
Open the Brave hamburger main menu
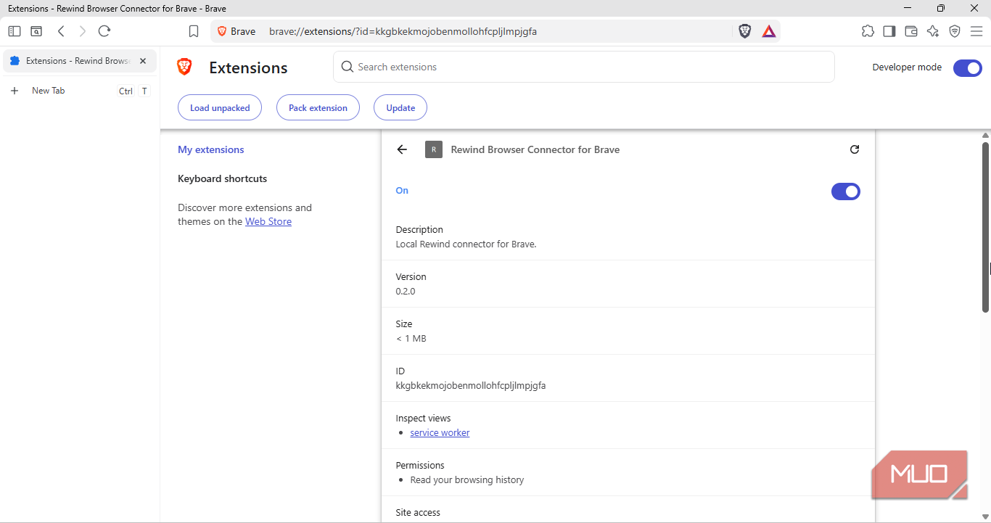tap(976, 31)
